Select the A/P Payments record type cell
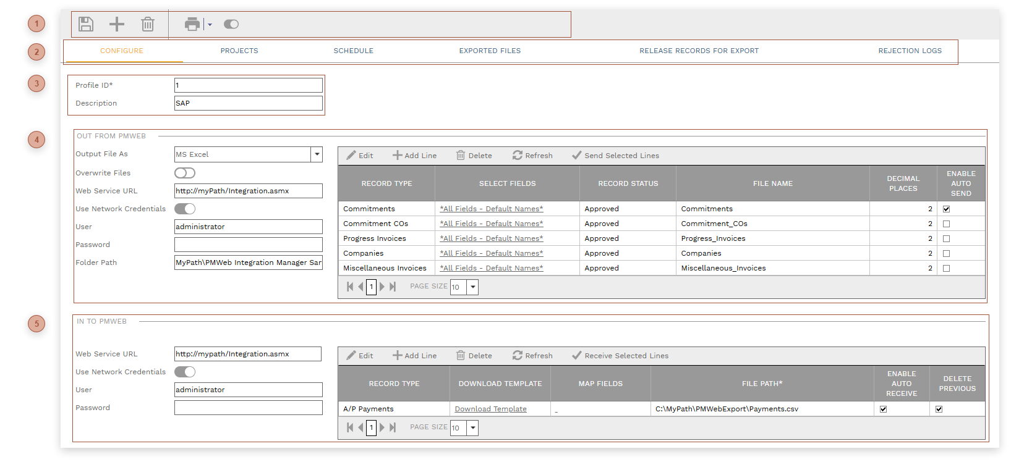The width and height of the screenshot is (1011, 462). (395, 409)
